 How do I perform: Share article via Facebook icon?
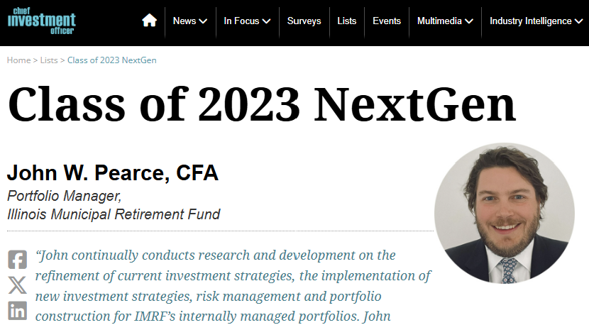[18, 260]
